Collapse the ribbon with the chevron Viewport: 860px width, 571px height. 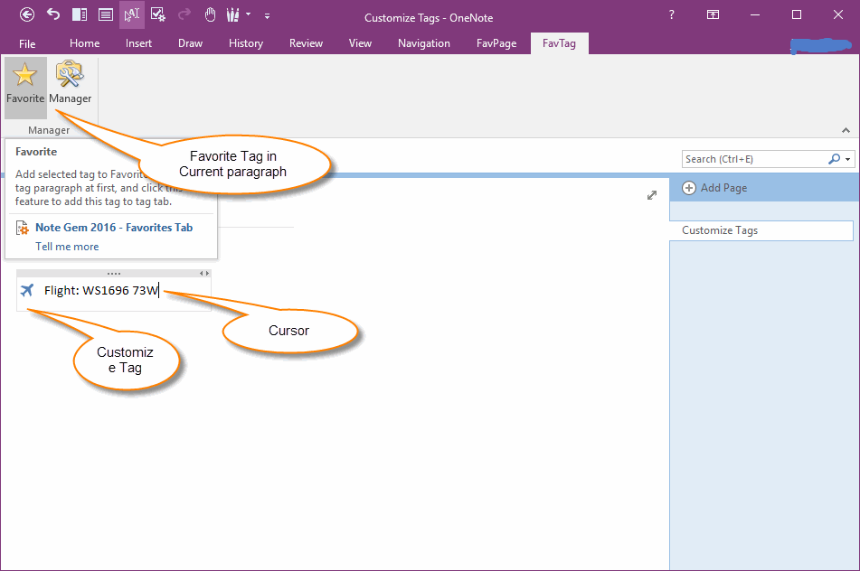(846, 130)
